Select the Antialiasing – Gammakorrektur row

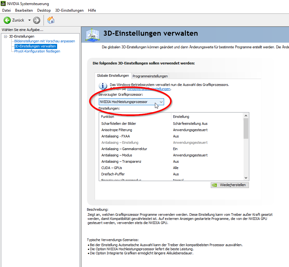click(x=171, y=149)
